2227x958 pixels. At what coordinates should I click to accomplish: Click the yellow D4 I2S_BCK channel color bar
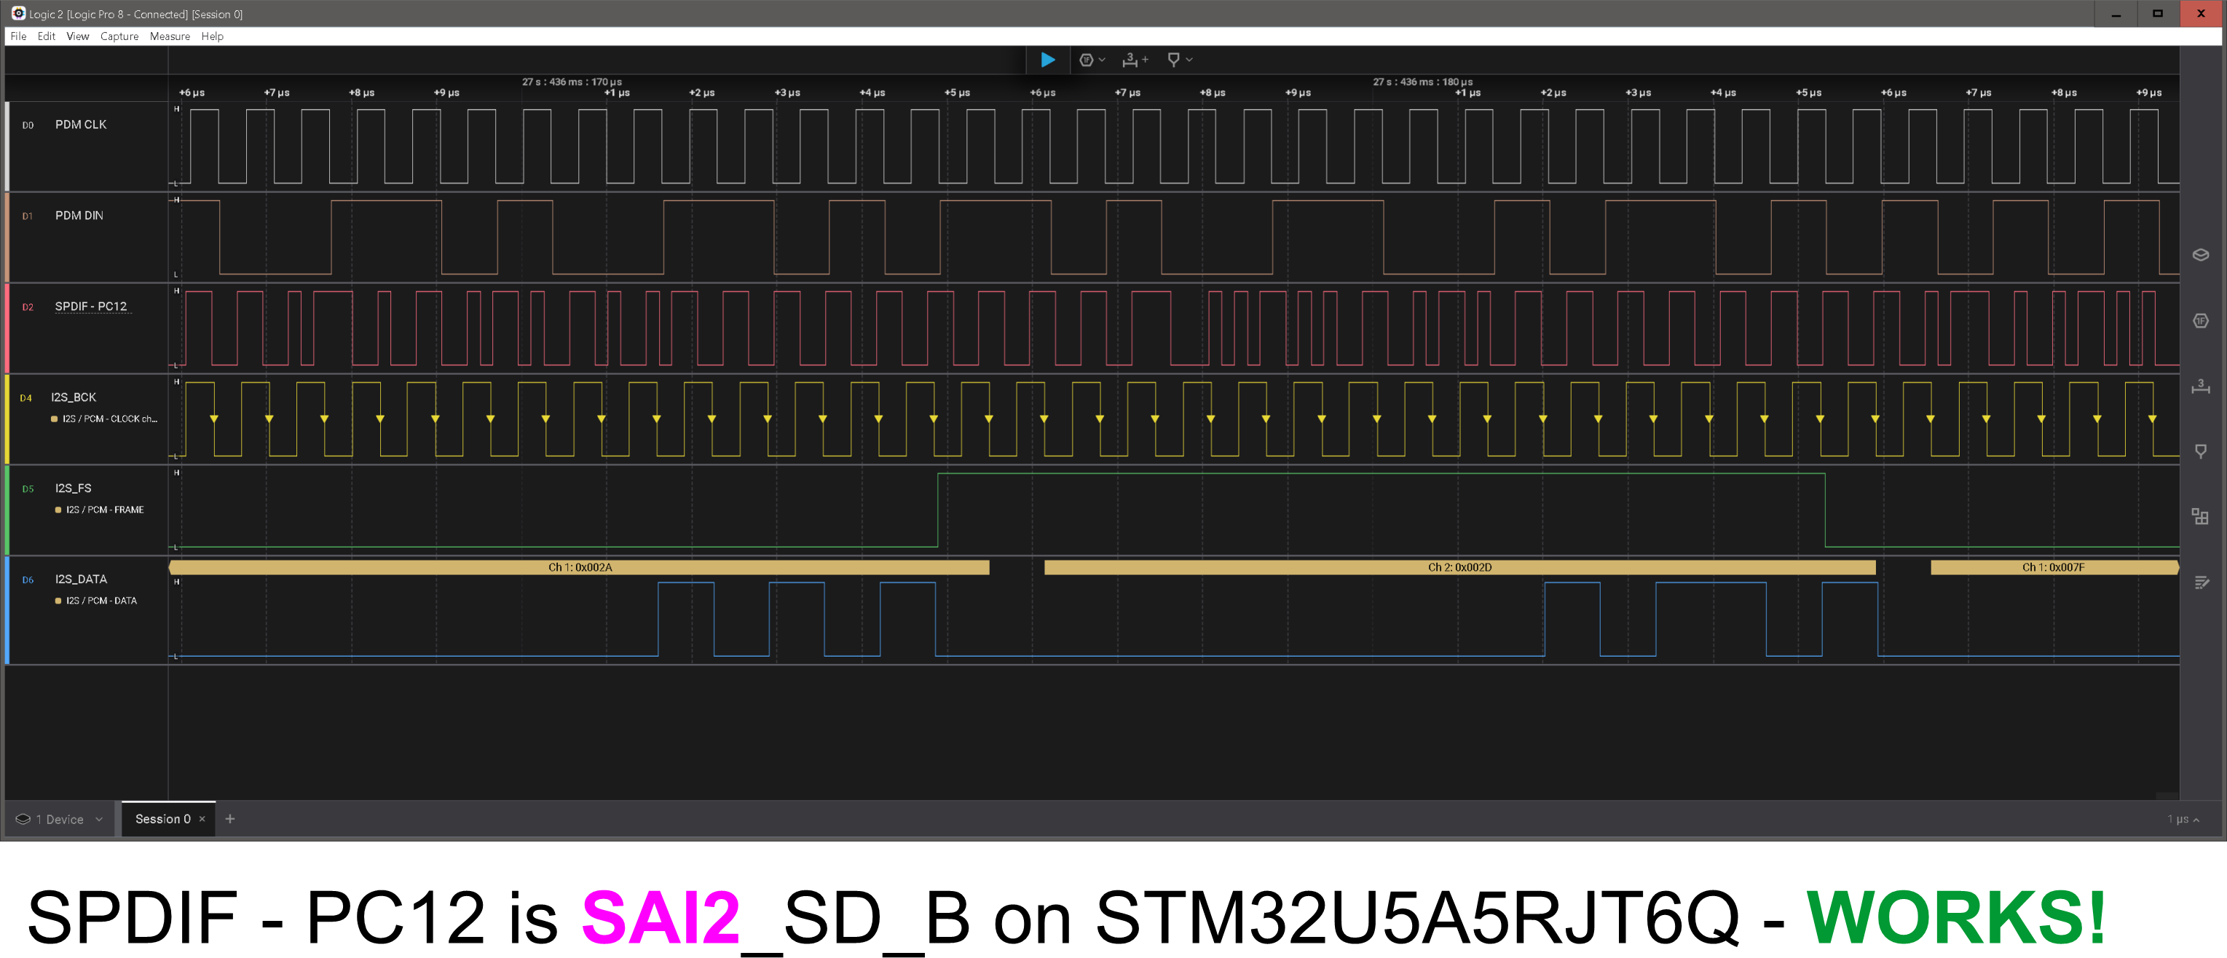7,419
